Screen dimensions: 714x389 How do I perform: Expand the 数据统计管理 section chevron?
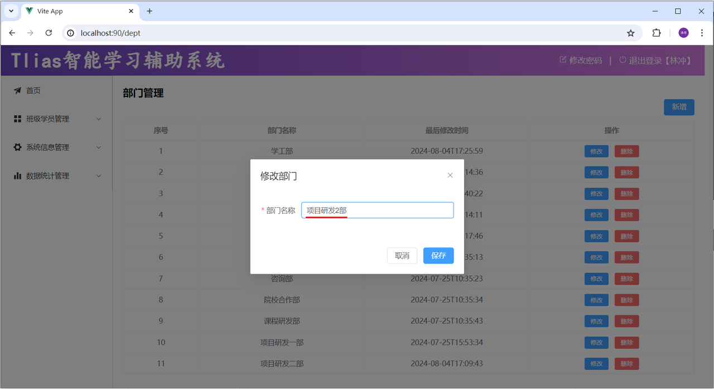click(x=99, y=176)
